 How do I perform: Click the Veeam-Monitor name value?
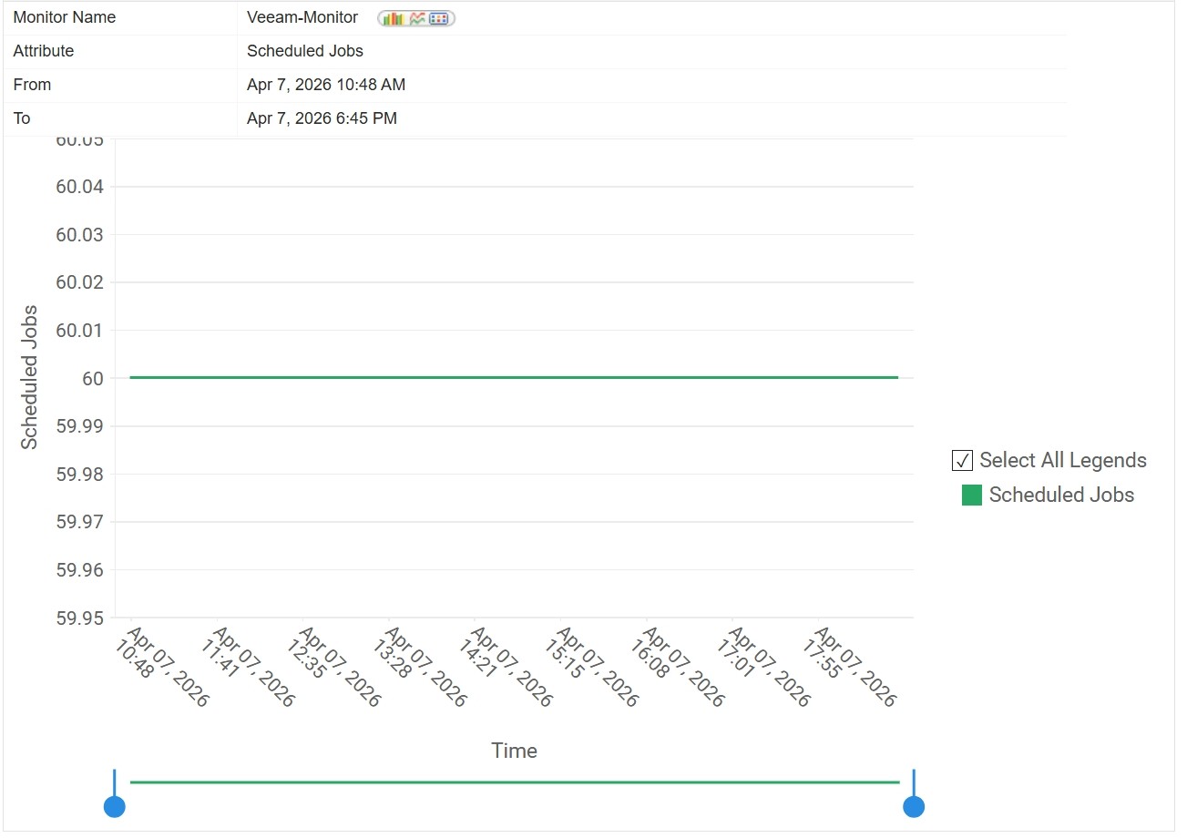[x=301, y=17]
